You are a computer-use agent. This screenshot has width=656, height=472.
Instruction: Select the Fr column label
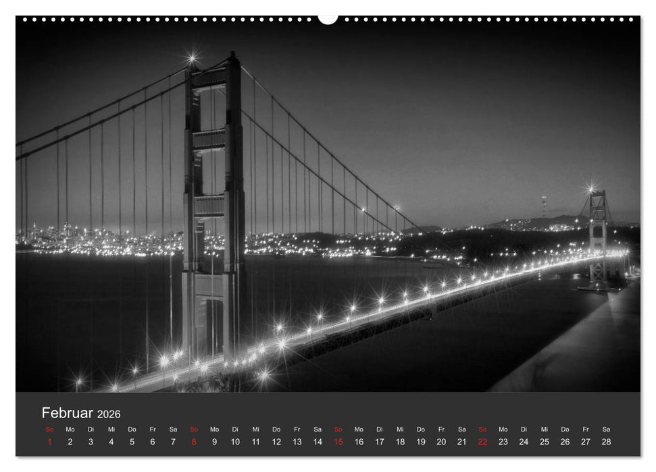point(154,429)
